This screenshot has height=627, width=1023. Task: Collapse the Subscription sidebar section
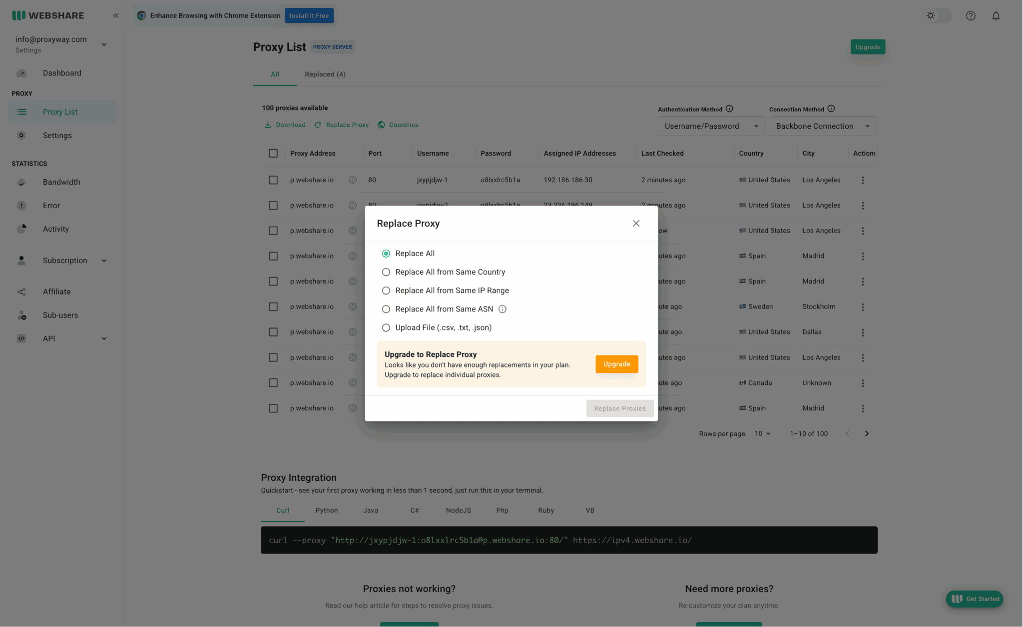tap(104, 260)
